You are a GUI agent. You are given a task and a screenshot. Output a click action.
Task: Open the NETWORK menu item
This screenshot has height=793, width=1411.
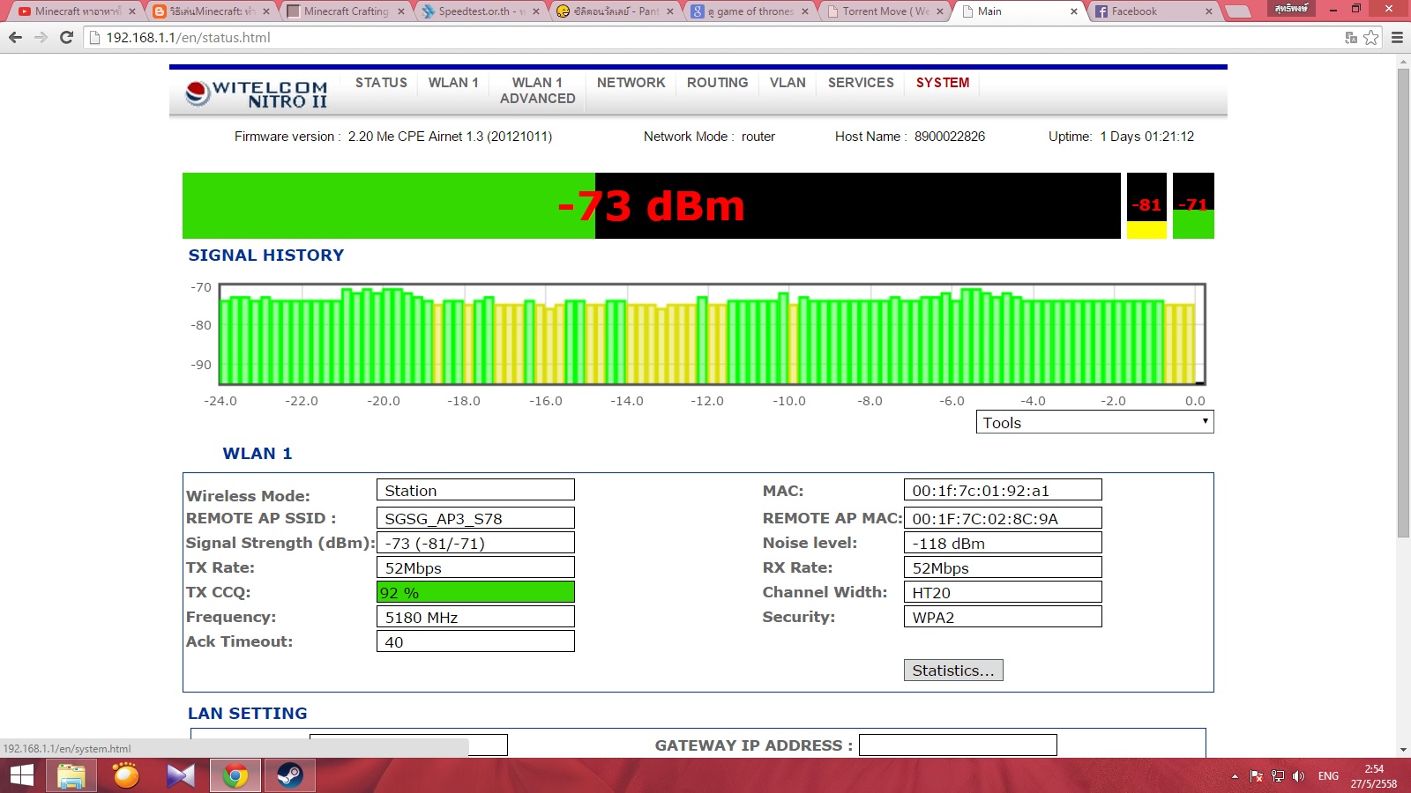pyautogui.click(x=631, y=83)
